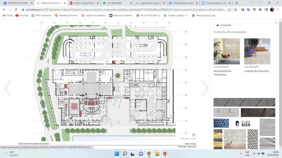The height and width of the screenshot is (158, 282).
Task: Open Chrome profile avatar
Action: tap(272, 9)
